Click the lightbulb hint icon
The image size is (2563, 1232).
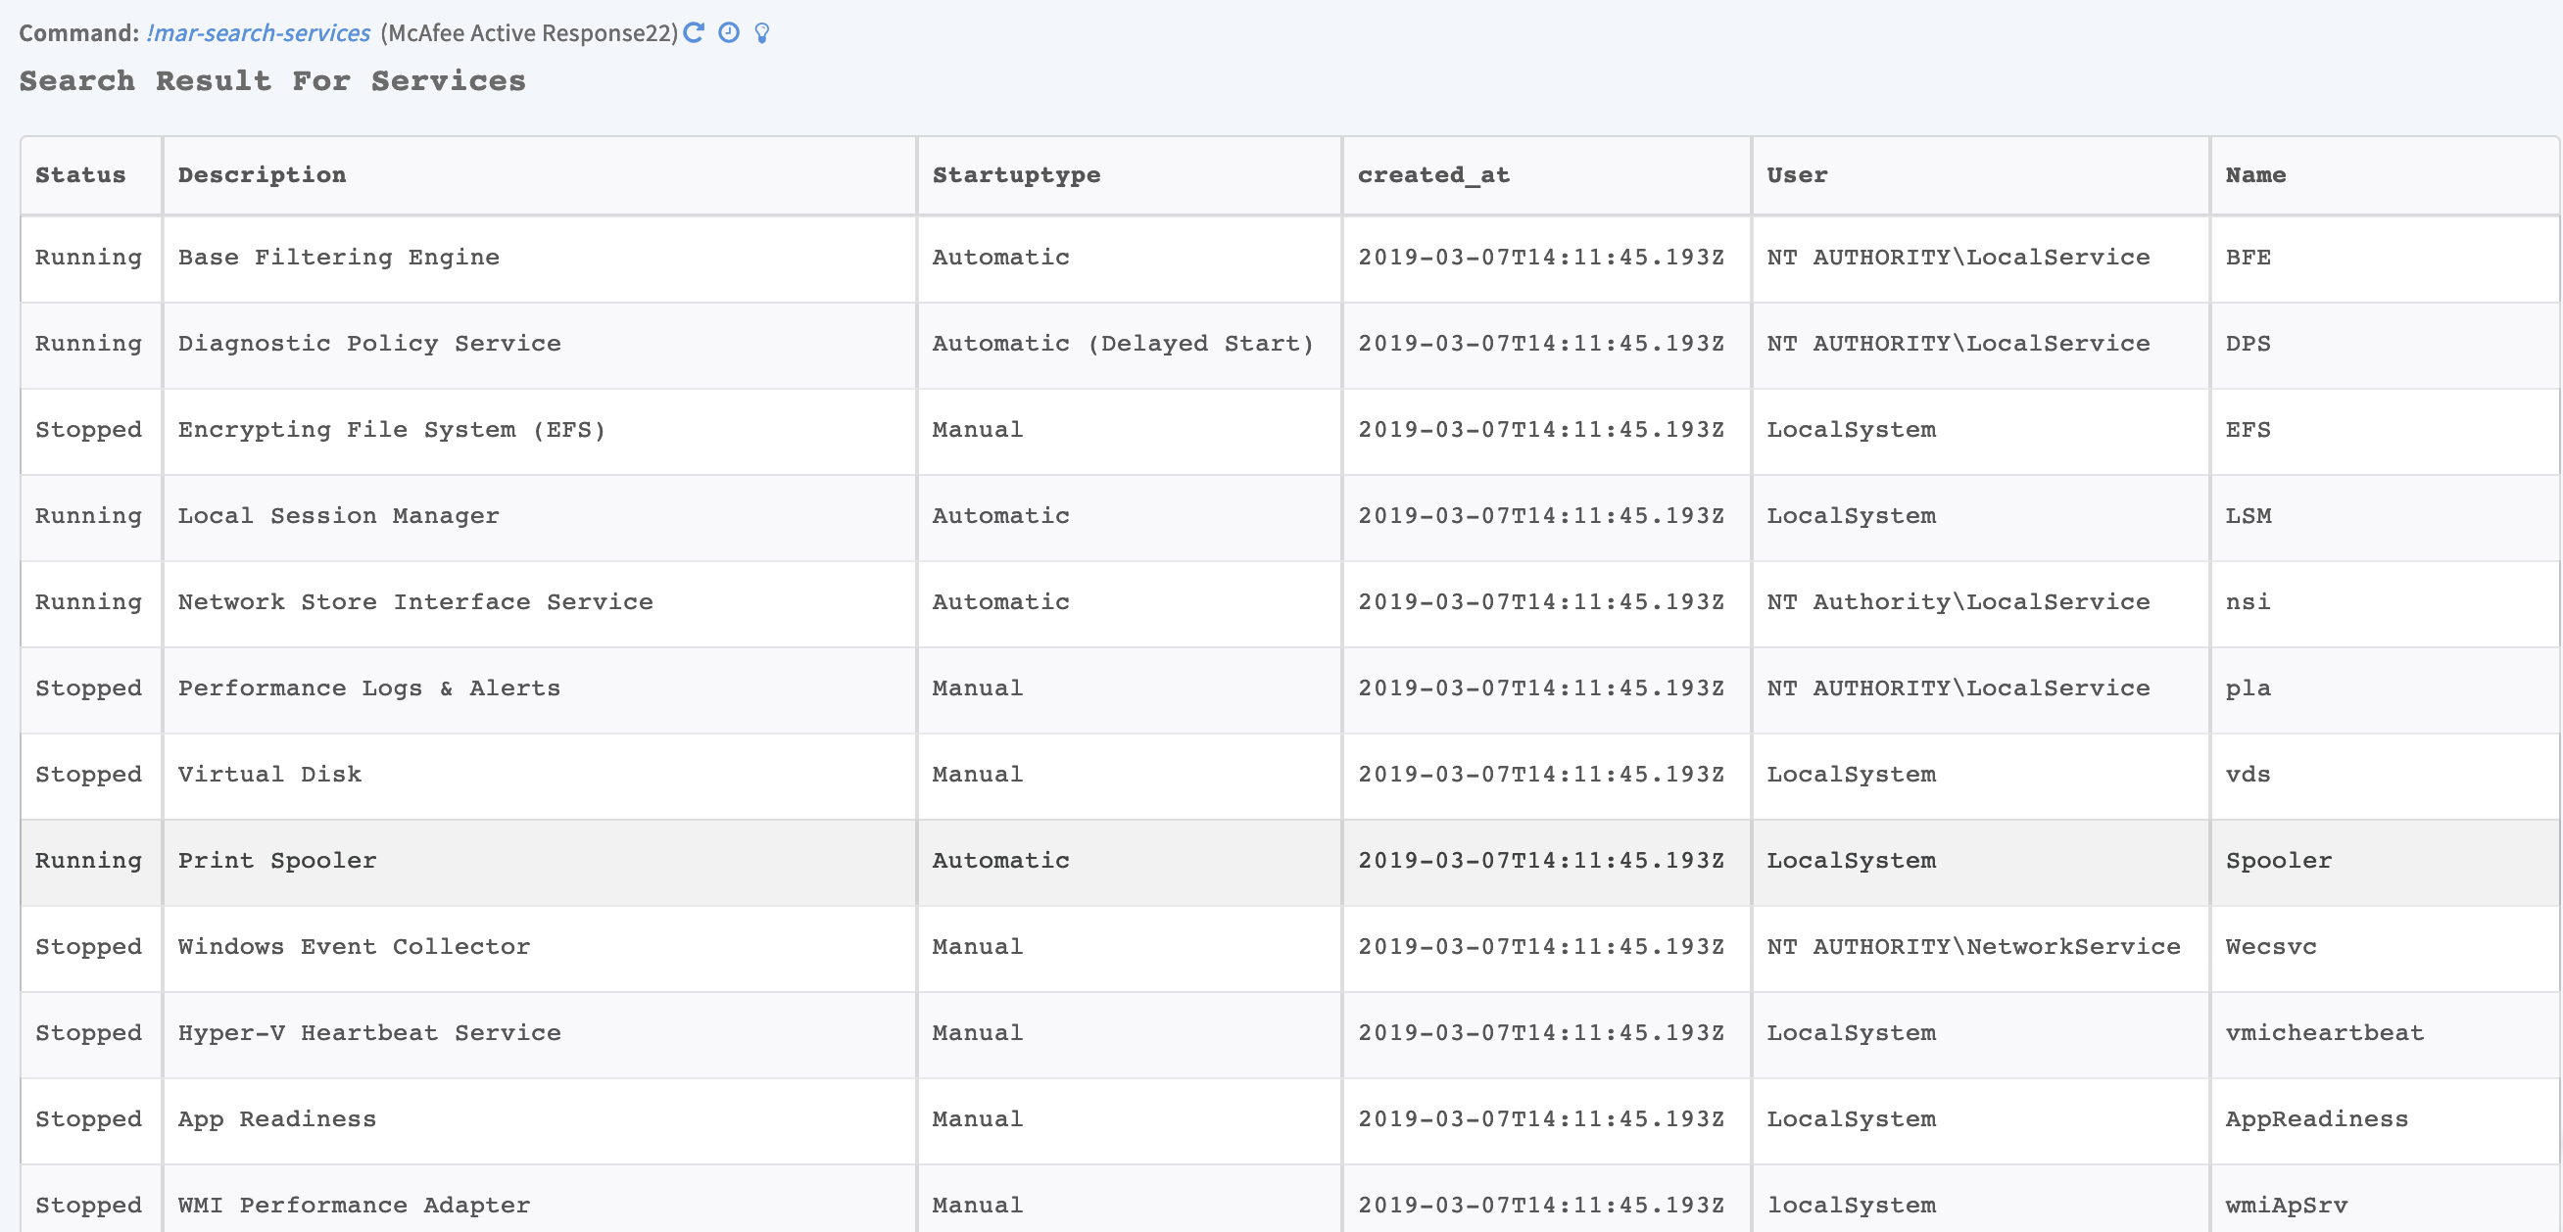[762, 33]
